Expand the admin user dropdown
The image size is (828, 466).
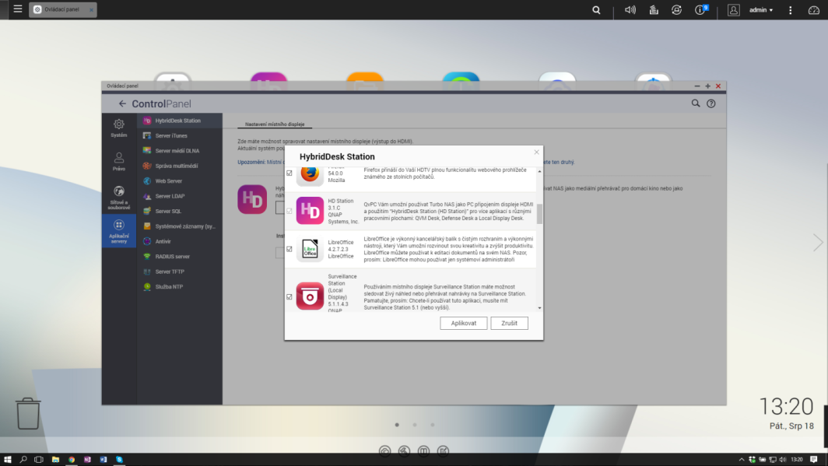760,10
